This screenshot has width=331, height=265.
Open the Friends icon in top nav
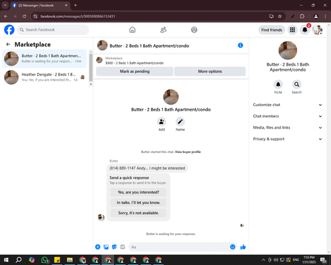(164, 30)
